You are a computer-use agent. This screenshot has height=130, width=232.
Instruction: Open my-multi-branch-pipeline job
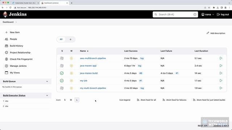93,88
